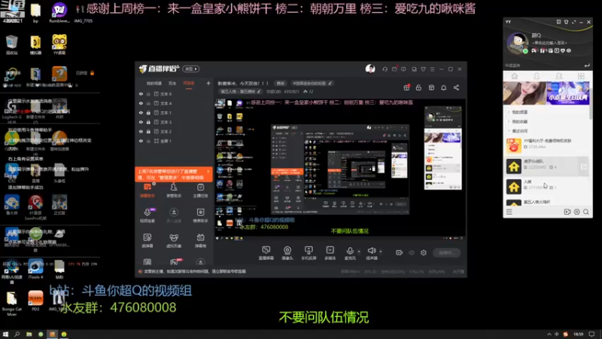Click the 扬声器 speaker icon
The width and height of the screenshot is (602, 339).
(x=371, y=251)
